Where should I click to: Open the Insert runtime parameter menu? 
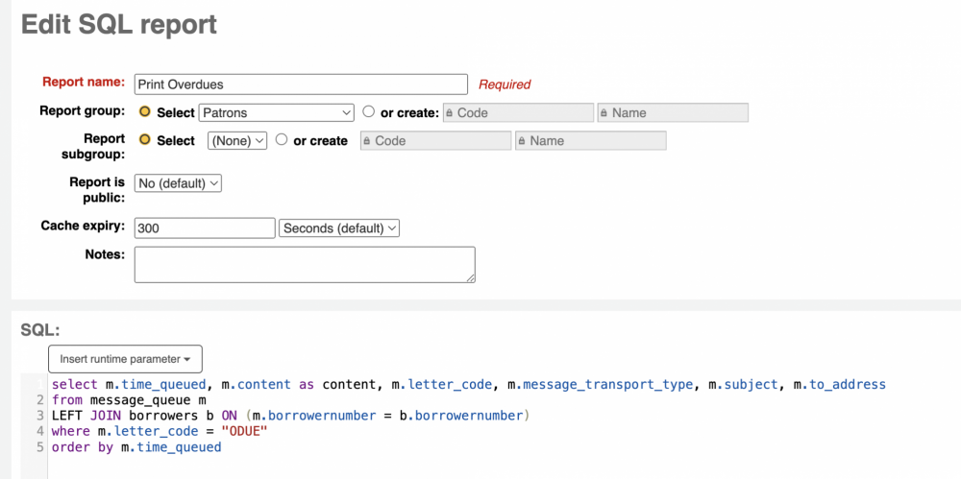[x=125, y=359]
